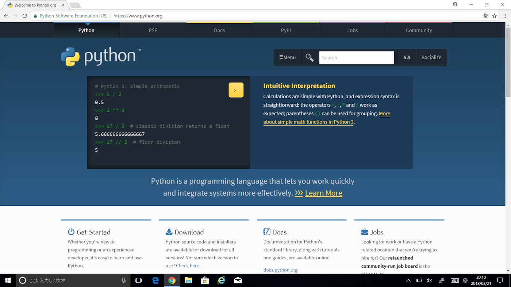Select the Python top navigation tab
This screenshot has width=511, height=287.
click(87, 30)
